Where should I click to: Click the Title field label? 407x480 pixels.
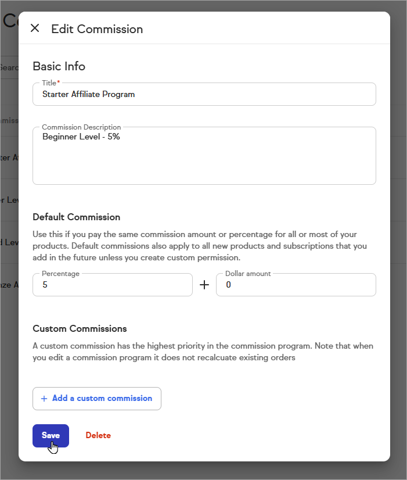50,83
